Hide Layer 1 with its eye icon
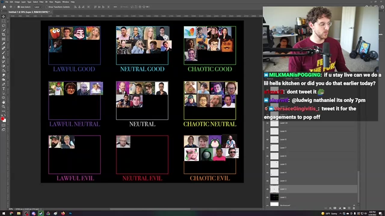 pos(267,197)
